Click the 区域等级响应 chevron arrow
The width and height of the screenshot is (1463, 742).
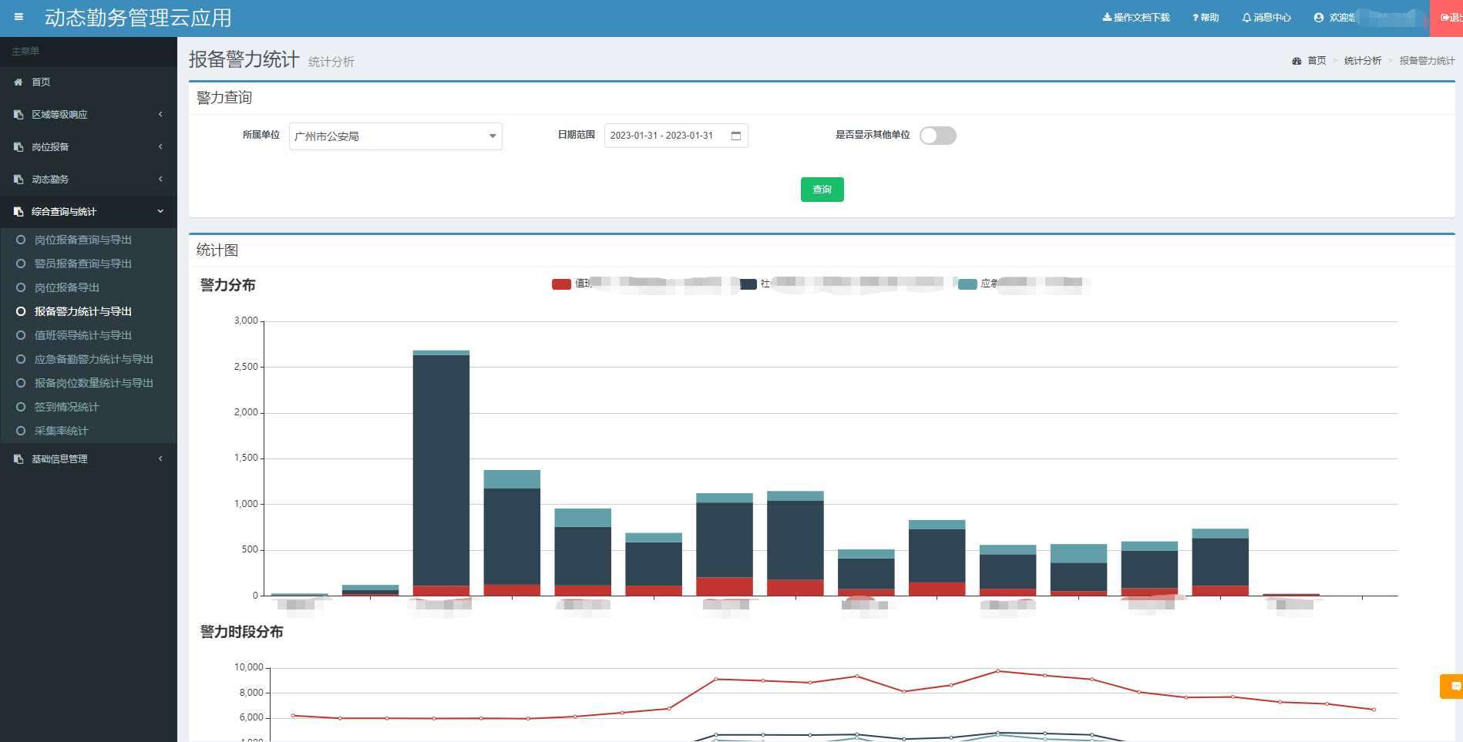click(160, 114)
